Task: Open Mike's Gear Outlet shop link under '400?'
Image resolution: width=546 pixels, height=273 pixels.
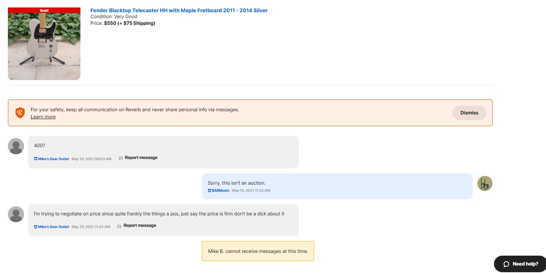Action: coord(54,159)
